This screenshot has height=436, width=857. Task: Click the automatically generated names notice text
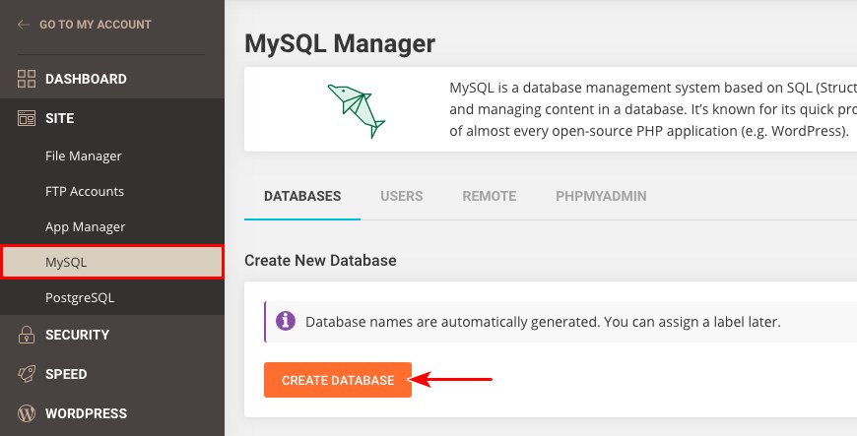point(543,322)
